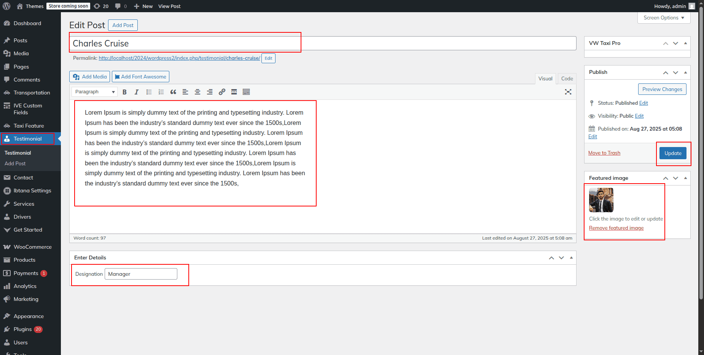Open the Paragraph format dropdown
704x355 pixels.
pos(94,92)
